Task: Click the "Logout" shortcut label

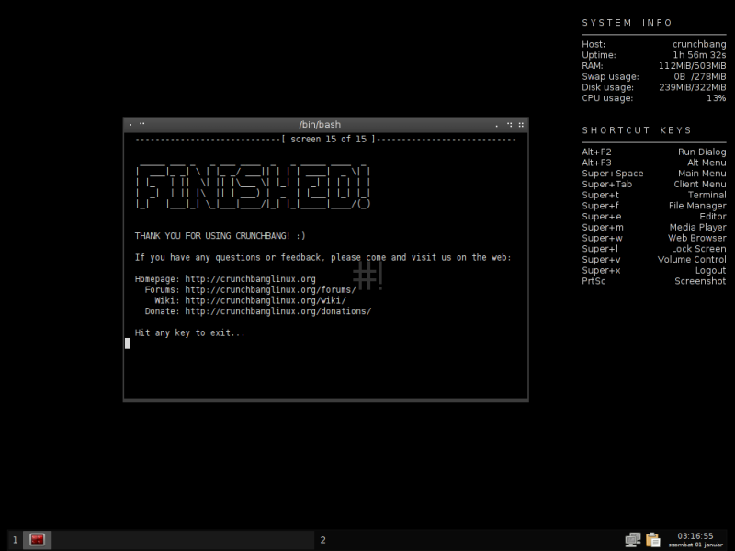Action: (710, 271)
